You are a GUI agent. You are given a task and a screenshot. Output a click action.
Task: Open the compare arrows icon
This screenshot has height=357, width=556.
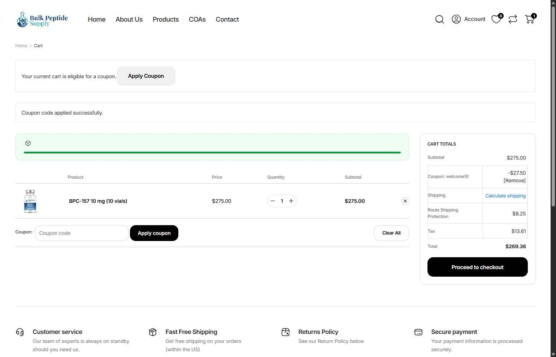coord(513,19)
